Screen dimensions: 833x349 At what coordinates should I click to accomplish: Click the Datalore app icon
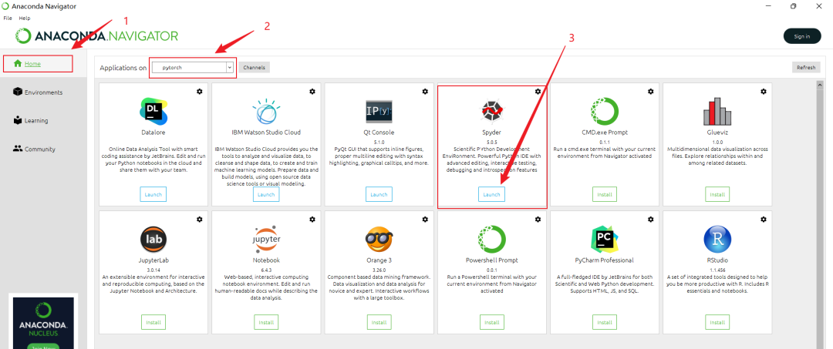(x=153, y=111)
